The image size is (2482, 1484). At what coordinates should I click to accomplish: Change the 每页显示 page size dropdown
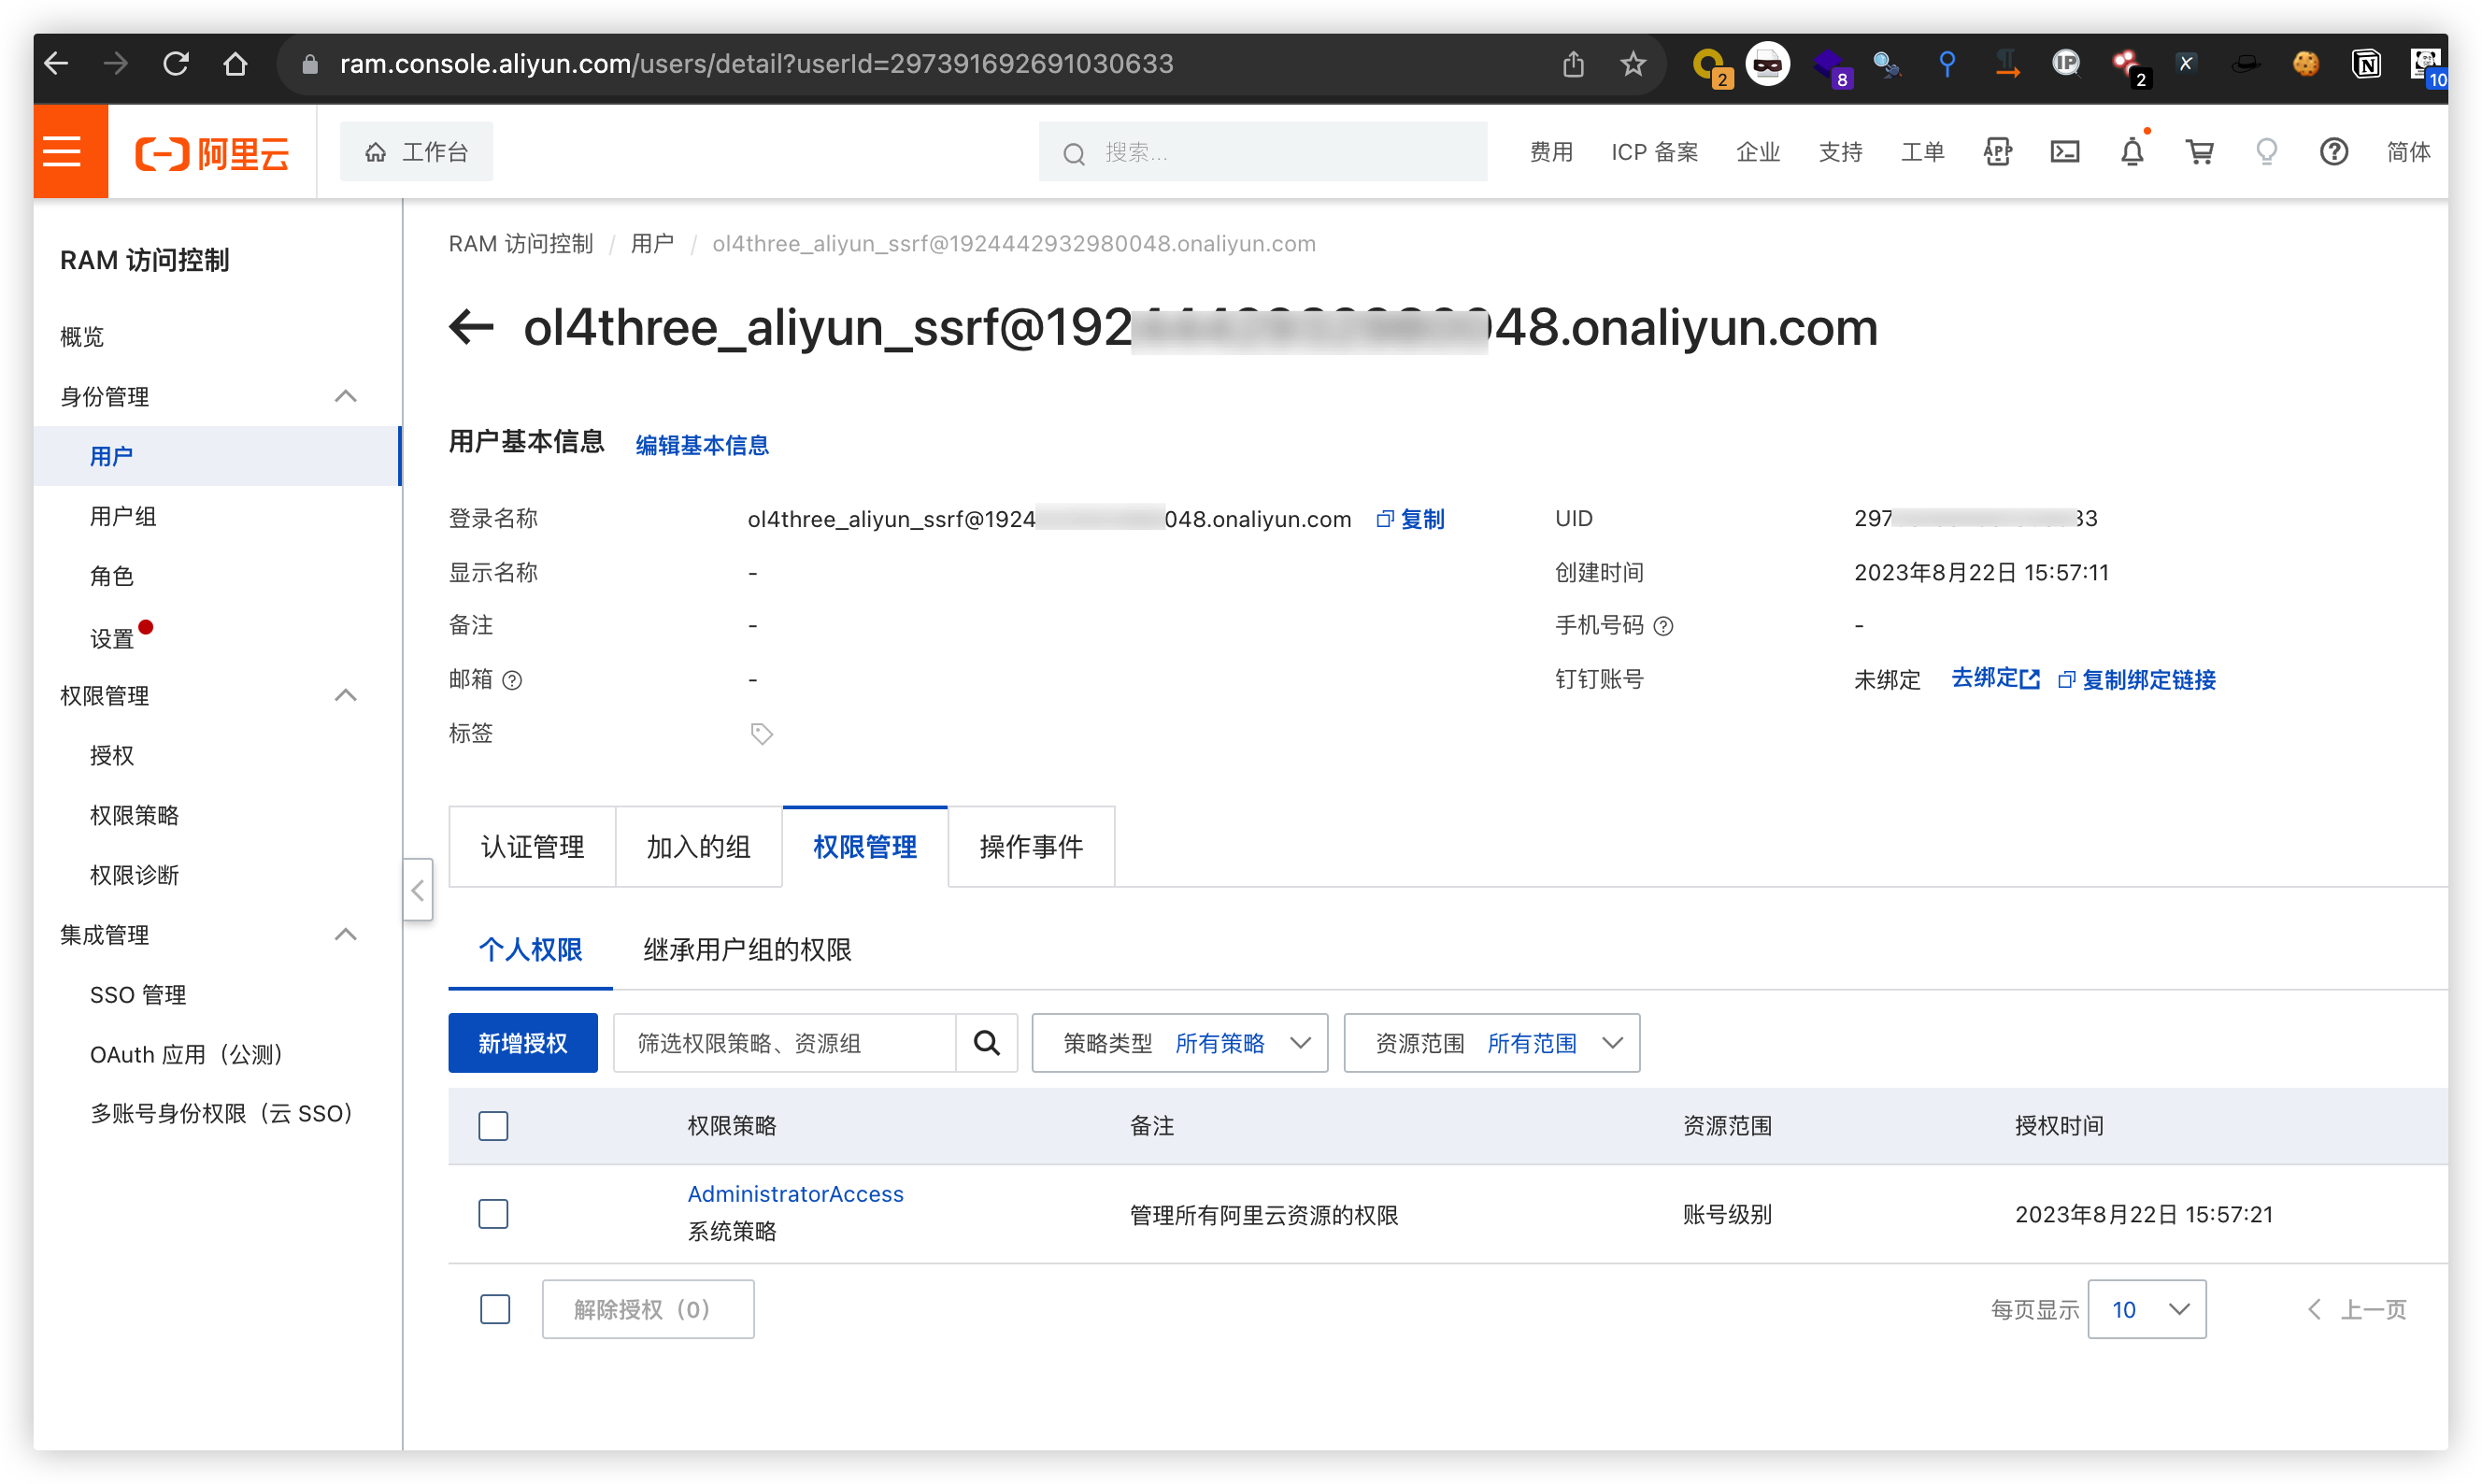(2146, 1309)
